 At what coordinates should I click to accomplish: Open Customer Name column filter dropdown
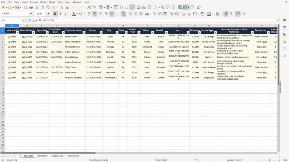pos(84,33)
